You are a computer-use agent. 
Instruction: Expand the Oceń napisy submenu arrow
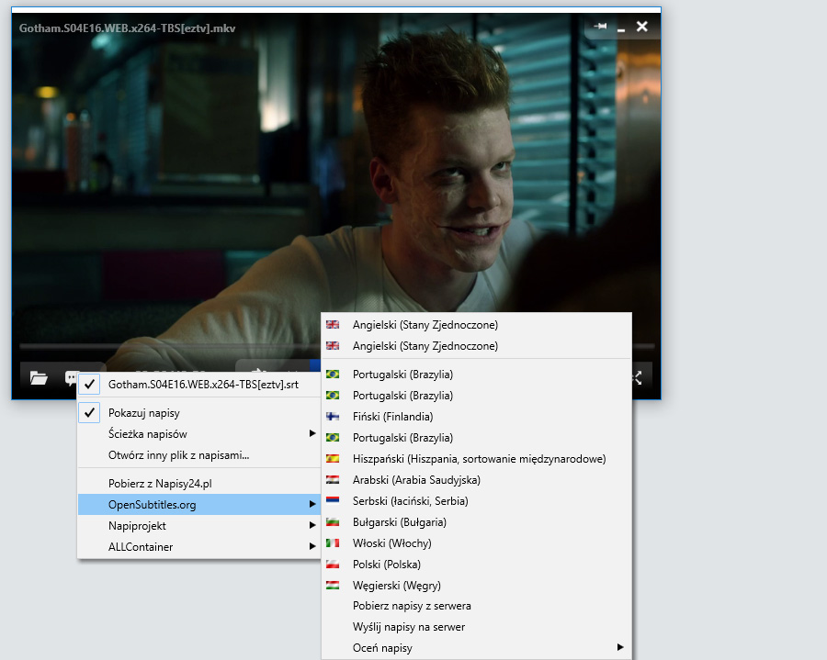coord(620,647)
